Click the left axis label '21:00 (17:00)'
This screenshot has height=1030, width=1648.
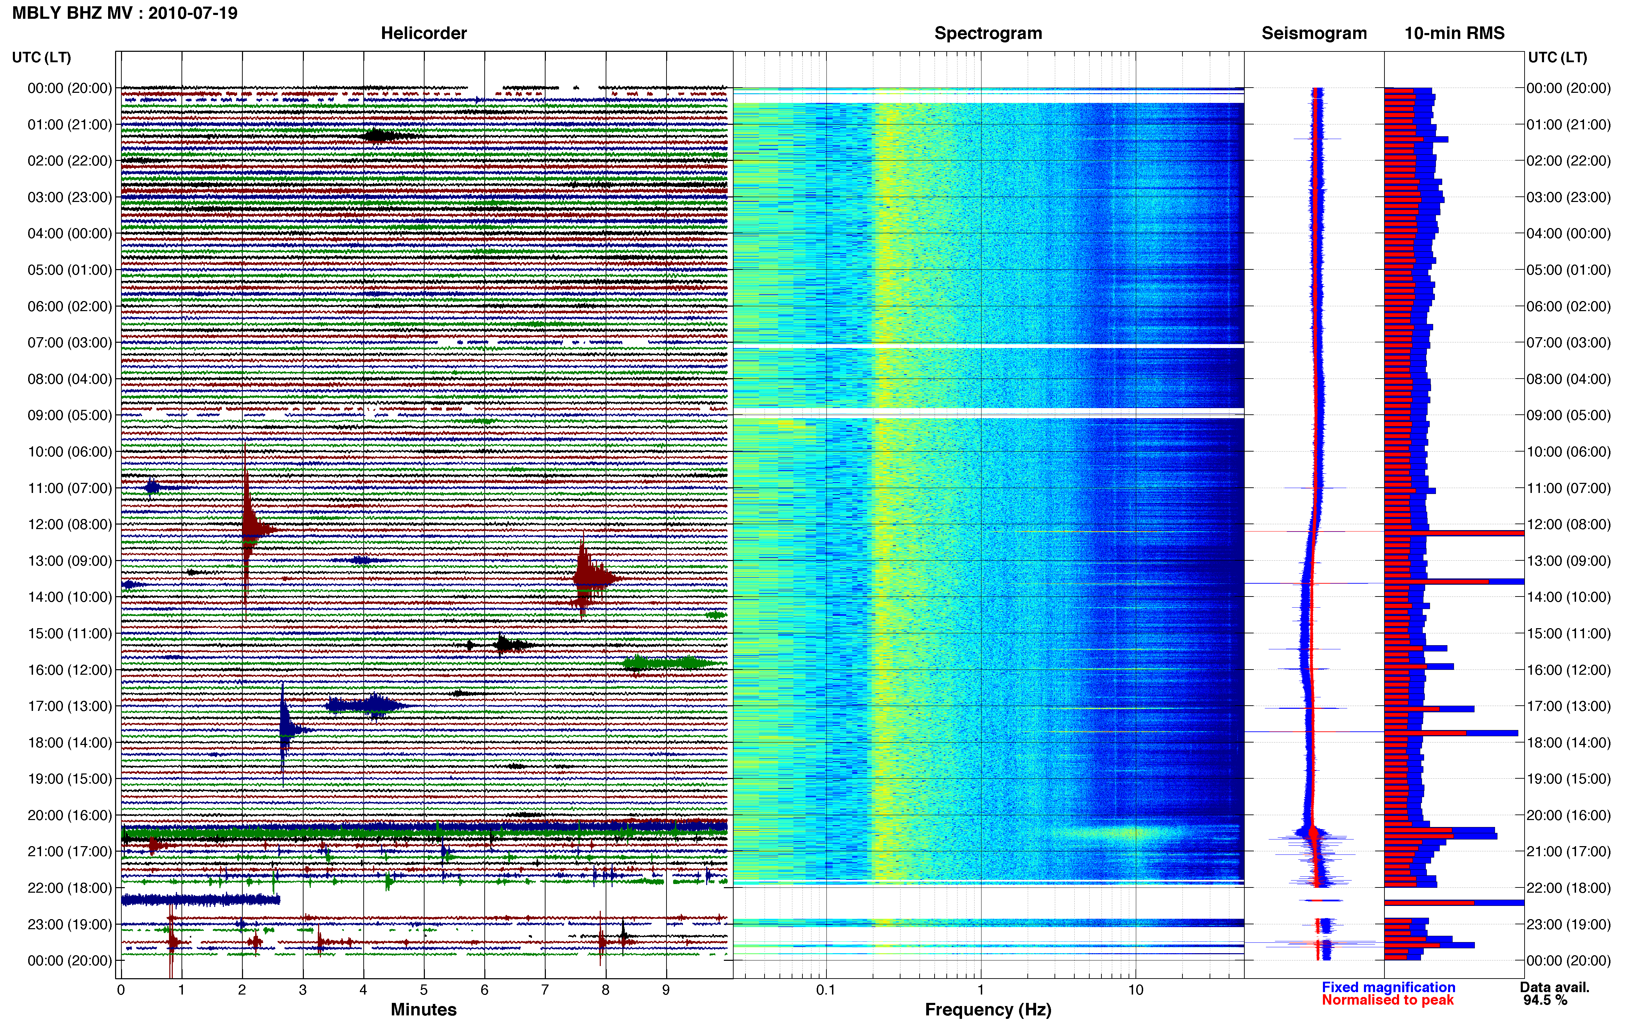(70, 852)
